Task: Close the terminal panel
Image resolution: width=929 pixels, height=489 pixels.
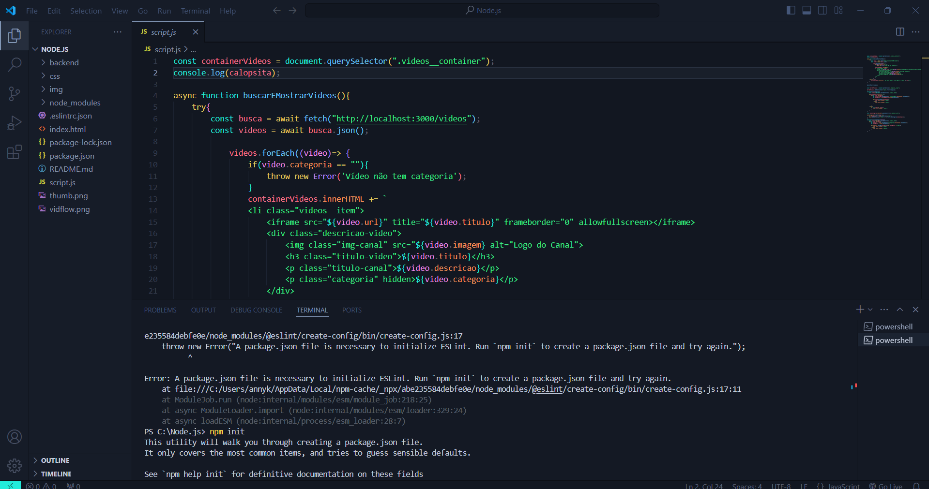Action: (x=915, y=310)
